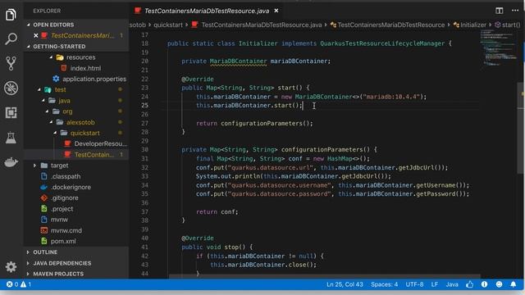
Task: Click the errors count icon in status bar
Action: point(9,284)
